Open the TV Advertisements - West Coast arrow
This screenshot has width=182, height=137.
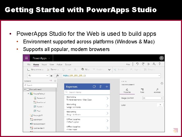pos(107,98)
